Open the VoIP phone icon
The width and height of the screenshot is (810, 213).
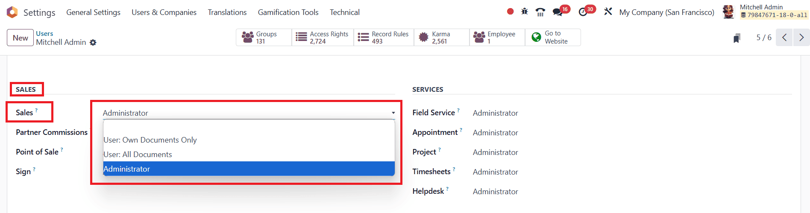click(540, 12)
